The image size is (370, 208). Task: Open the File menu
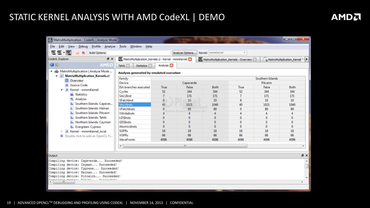[52, 47]
